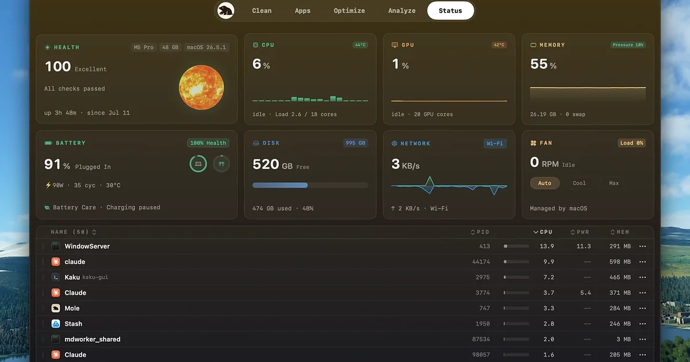The width and height of the screenshot is (690, 362).
Task: Set fan mode to Cool
Action: click(x=579, y=183)
